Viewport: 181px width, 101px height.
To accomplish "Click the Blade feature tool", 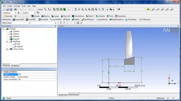I will tap(67, 19).
